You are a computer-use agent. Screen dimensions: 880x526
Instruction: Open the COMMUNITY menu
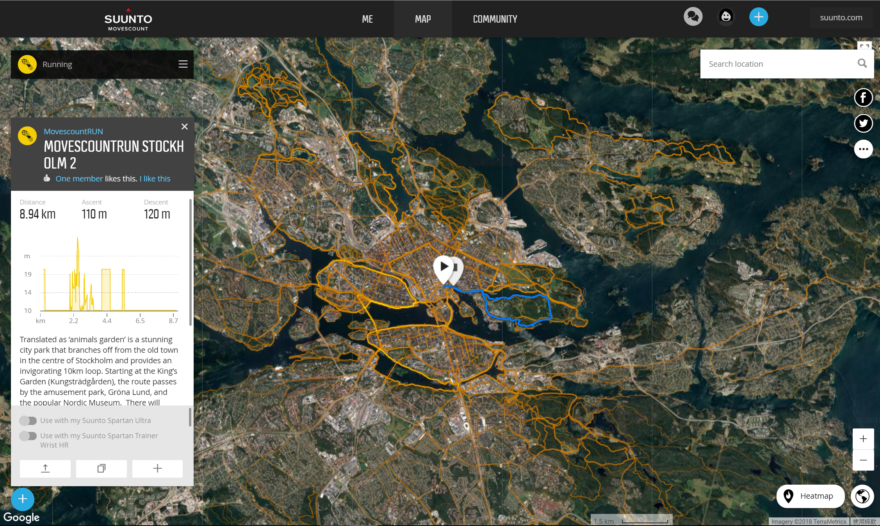495,19
